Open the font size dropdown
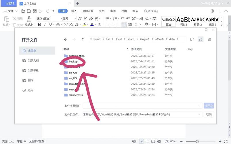Screen dimensions: 231x144 tap(75, 19)
